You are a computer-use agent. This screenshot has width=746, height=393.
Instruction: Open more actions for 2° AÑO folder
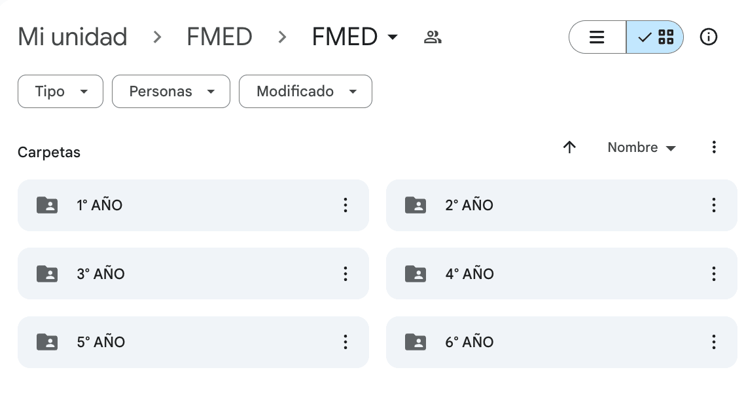tap(714, 205)
